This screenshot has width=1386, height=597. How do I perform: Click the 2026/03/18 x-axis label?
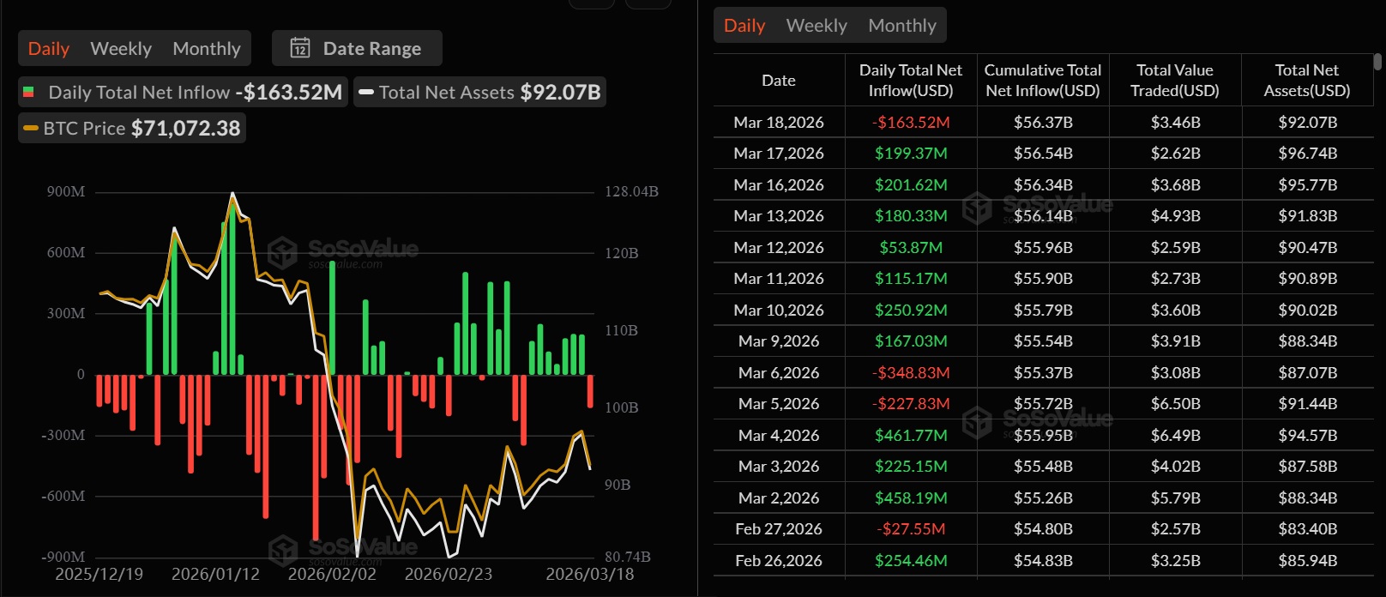pyautogui.click(x=590, y=574)
